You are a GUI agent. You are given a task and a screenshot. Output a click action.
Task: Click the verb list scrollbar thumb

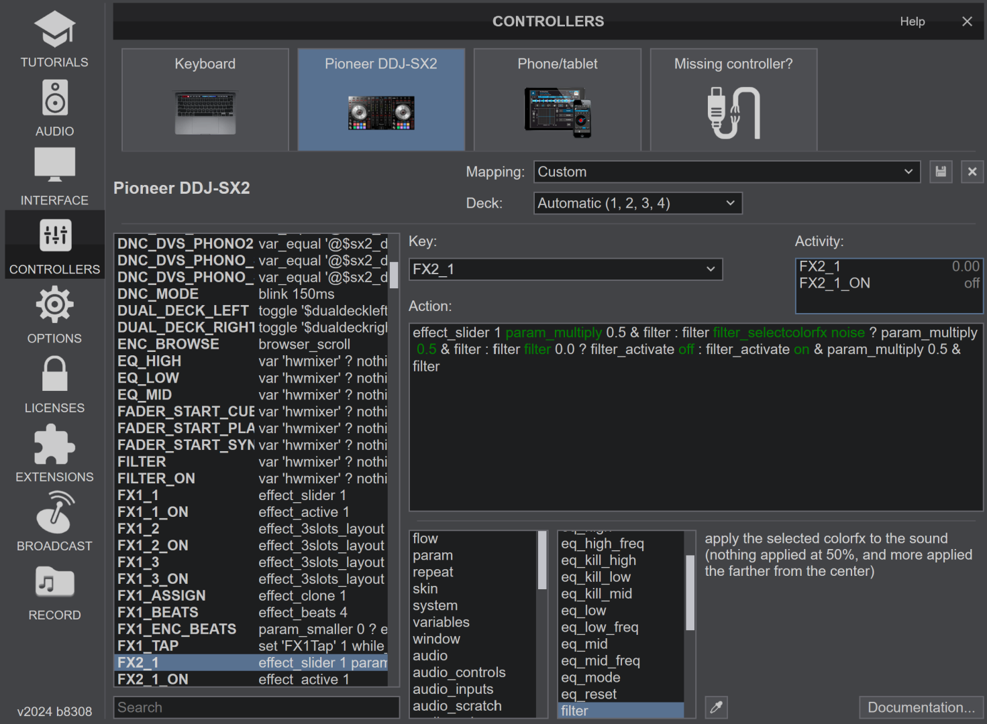point(690,593)
